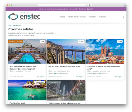Open the Todo China – Volver al Futuro title

[x=65, y=103]
